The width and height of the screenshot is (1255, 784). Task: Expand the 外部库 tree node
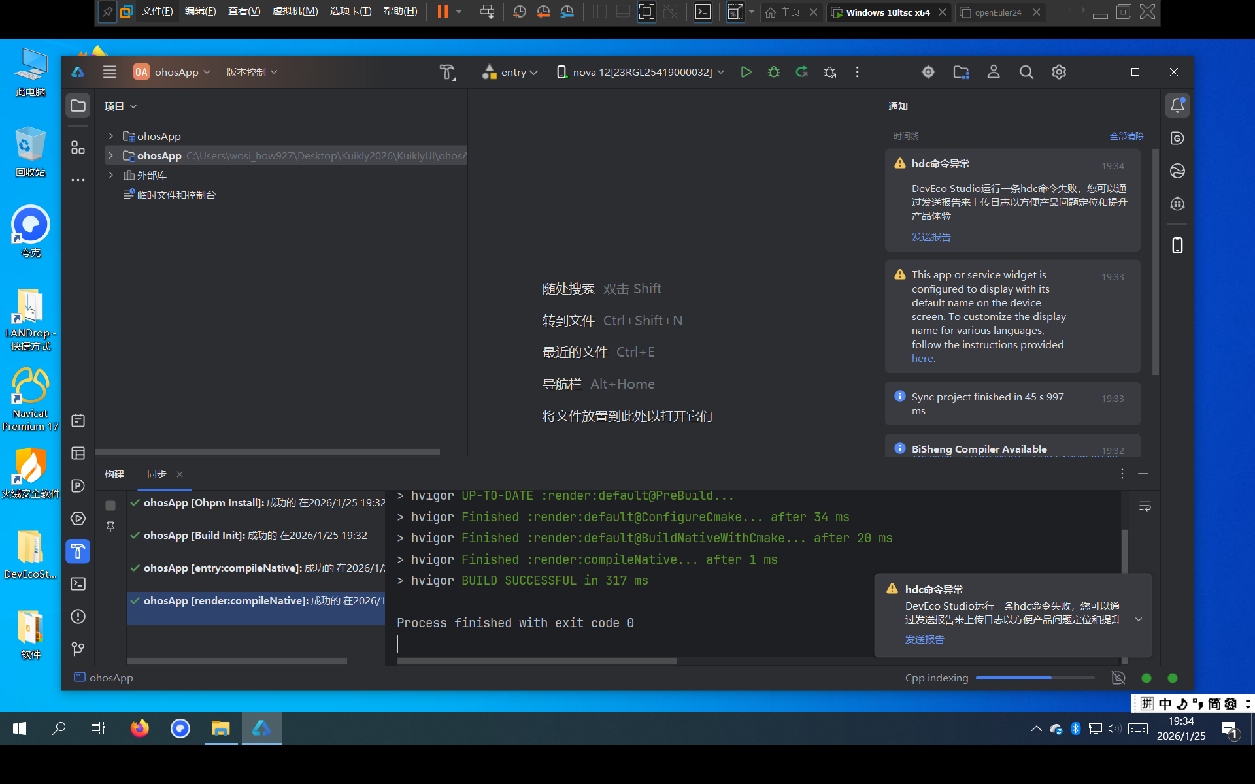(111, 175)
